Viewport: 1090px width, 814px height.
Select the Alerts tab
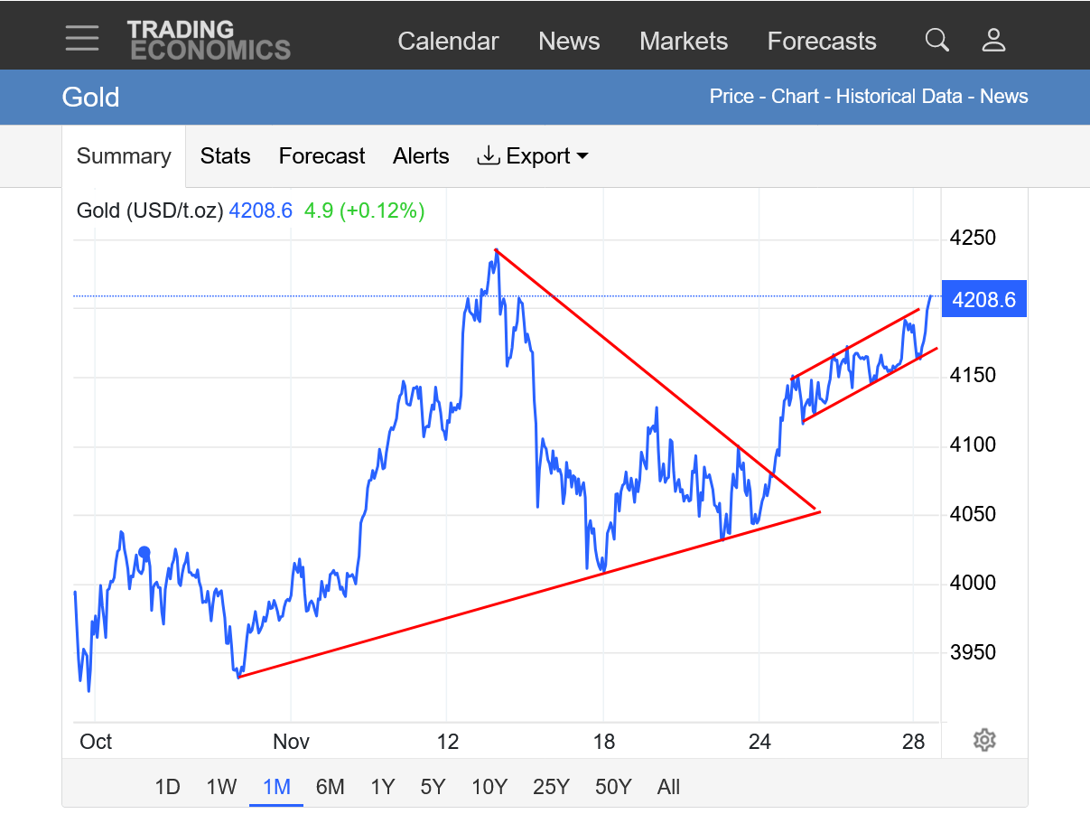point(421,156)
